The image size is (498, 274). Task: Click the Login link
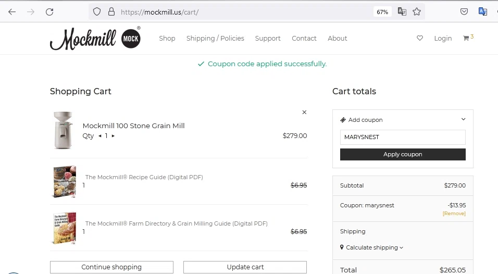tap(443, 39)
